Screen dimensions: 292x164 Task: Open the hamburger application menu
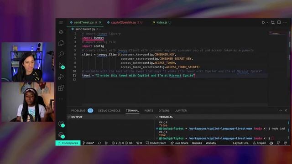click(61, 22)
